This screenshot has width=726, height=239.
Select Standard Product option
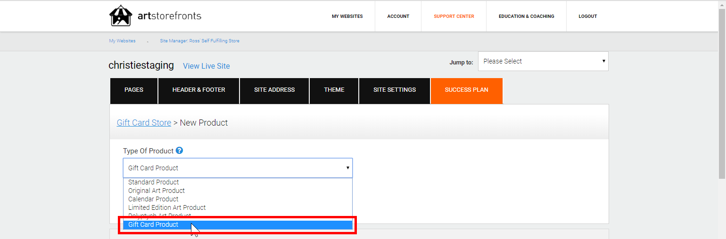[x=154, y=182]
